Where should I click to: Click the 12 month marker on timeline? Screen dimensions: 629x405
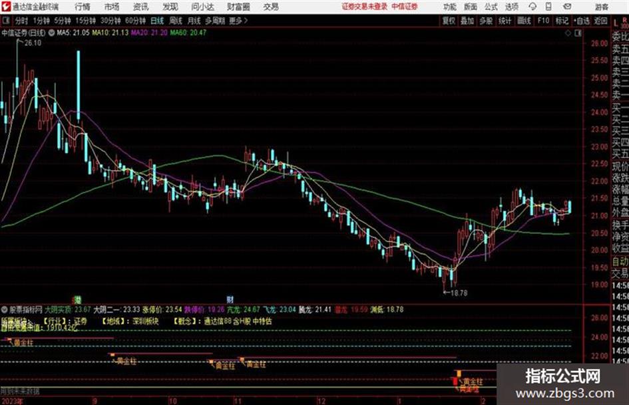pos(321,401)
